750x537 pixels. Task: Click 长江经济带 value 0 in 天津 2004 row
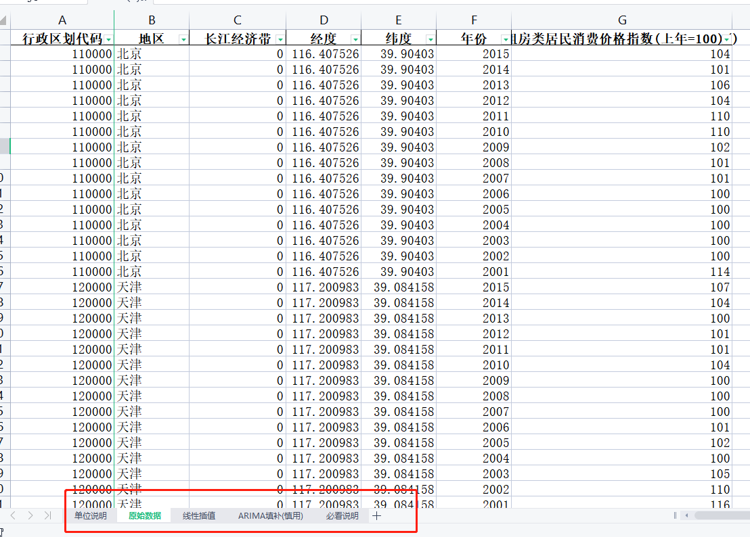[237, 458]
